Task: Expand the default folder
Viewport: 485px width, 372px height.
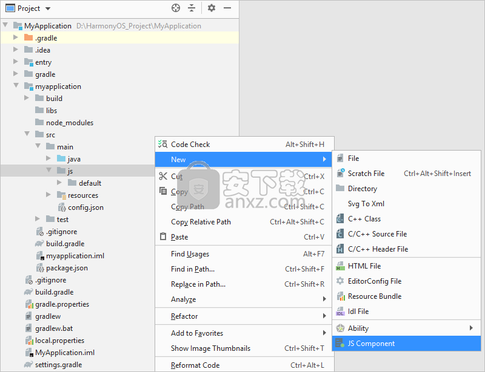Action: [59, 183]
